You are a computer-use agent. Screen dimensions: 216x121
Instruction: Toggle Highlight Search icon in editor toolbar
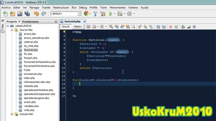tap(128, 27)
